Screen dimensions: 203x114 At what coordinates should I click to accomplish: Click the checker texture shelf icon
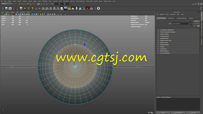click(10, 9)
